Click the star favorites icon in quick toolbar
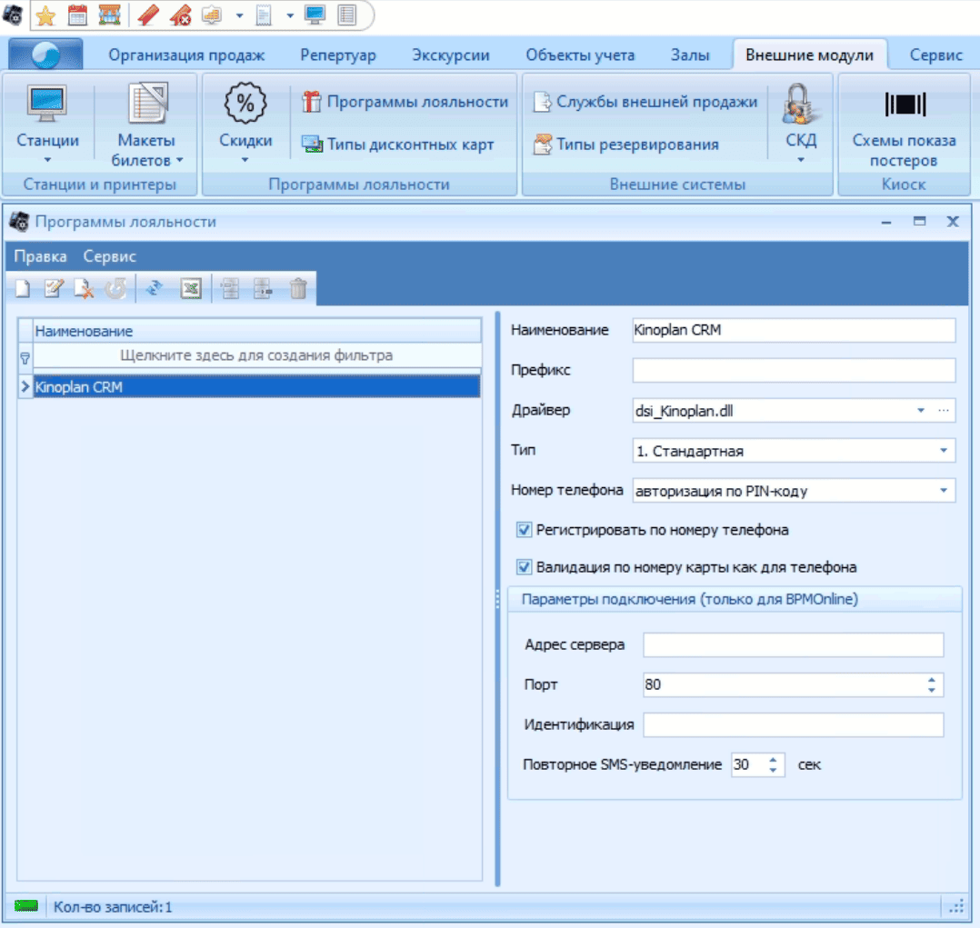This screenshot has width=980, height=928. point(45,15)
